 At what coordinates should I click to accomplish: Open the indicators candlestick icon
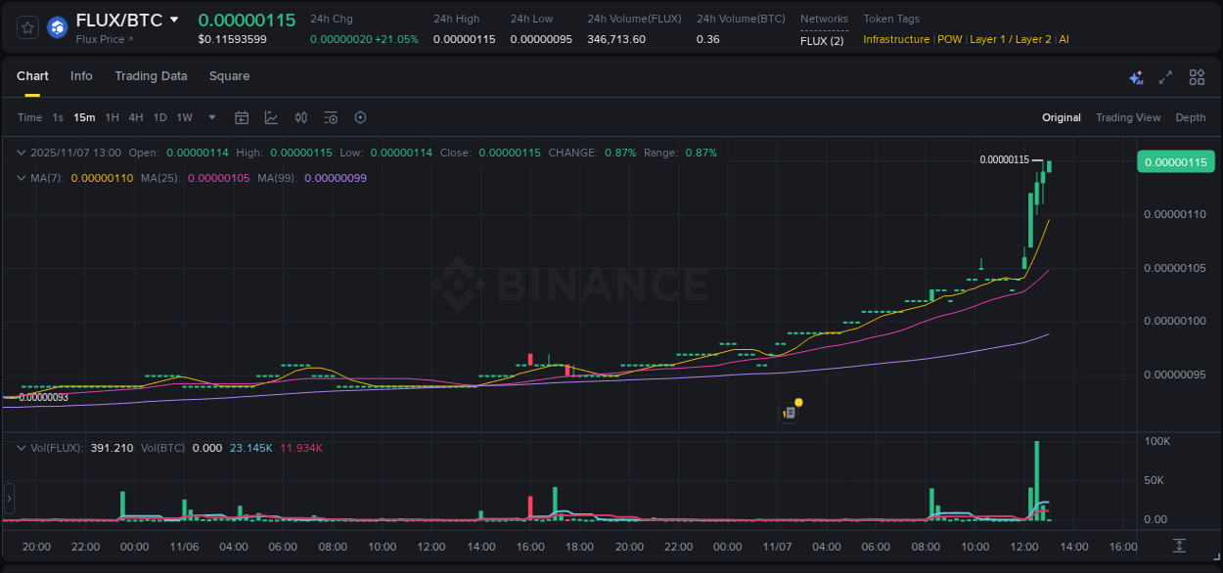tap(300, 117)
